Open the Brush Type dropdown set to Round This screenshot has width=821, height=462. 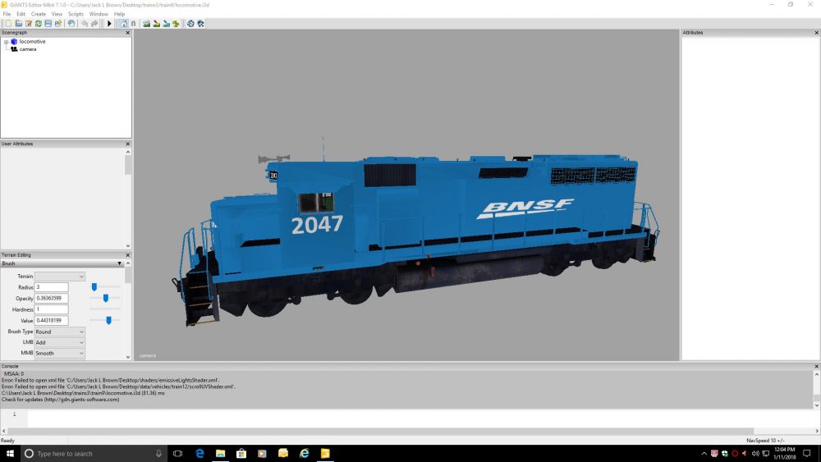(59, 332)
